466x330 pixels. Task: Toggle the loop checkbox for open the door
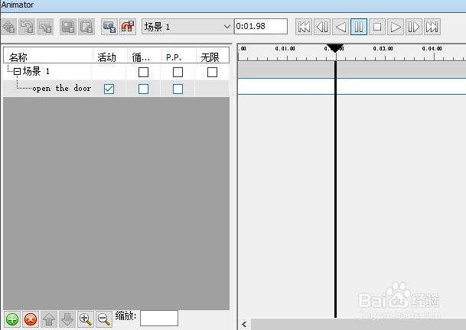(144, 89)
